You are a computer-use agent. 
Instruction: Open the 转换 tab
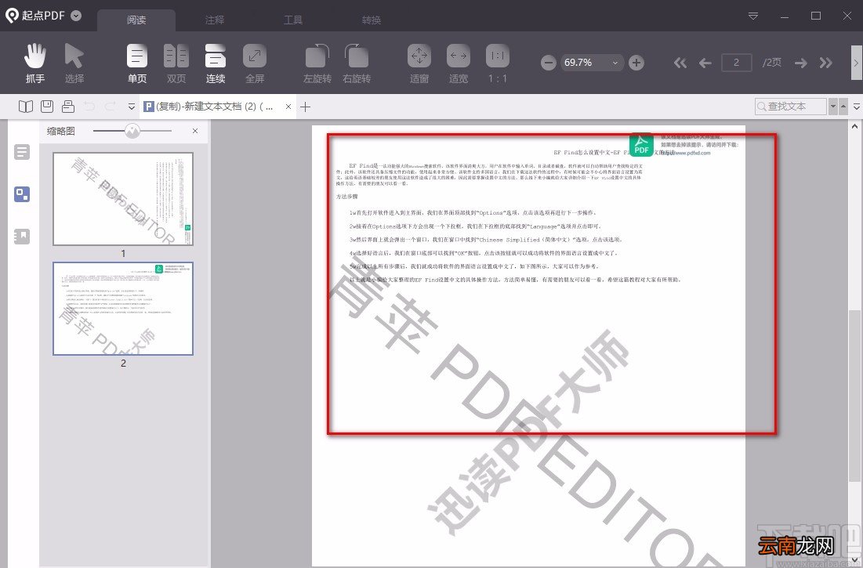(x=372, y=20)
